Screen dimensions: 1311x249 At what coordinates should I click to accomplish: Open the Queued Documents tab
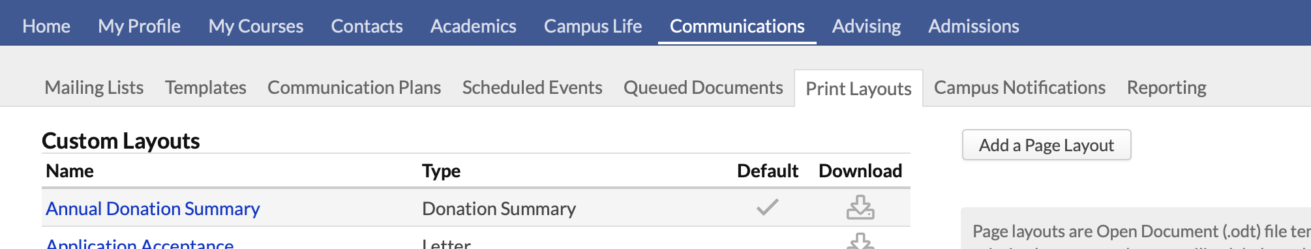(703, 87)
